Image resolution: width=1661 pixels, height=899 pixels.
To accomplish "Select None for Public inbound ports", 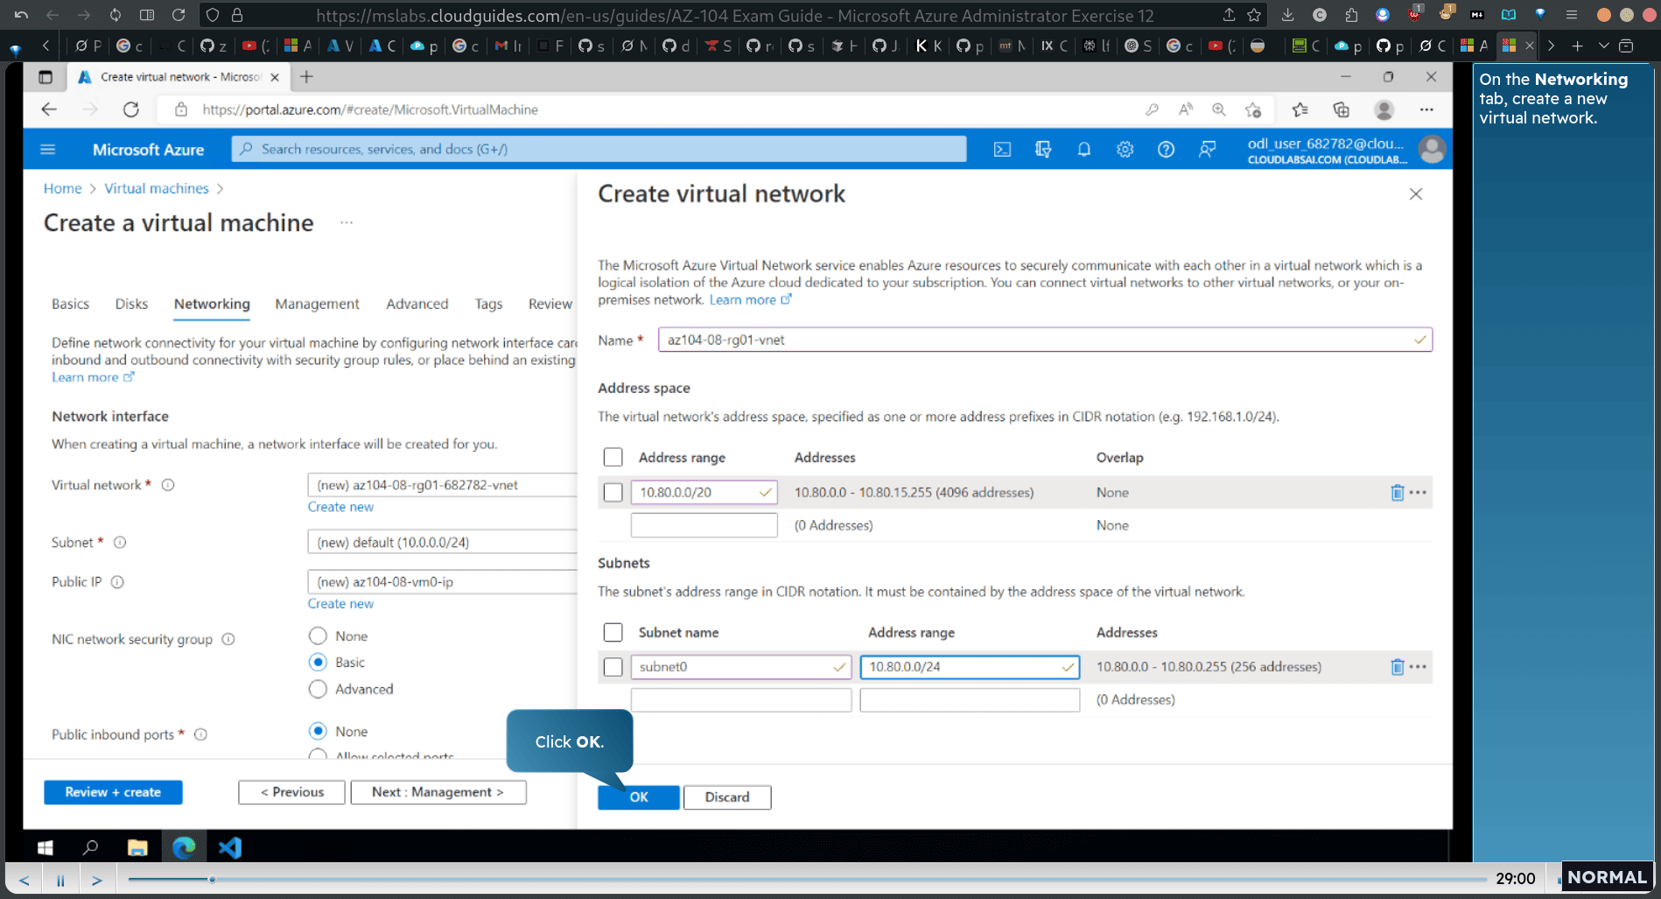I will (318, 732).
